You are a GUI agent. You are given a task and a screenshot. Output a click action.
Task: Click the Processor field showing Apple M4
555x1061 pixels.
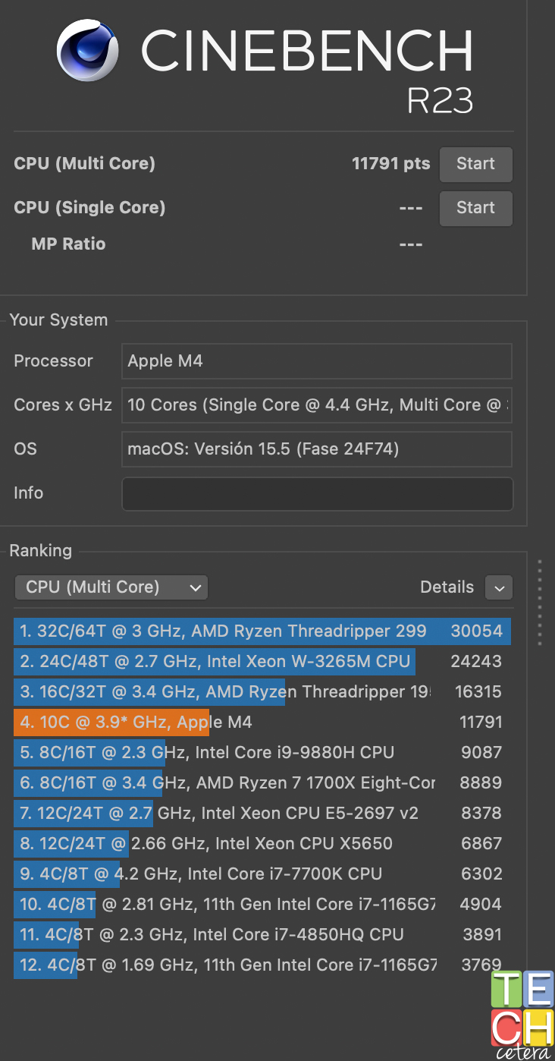(x=317, y=361)
